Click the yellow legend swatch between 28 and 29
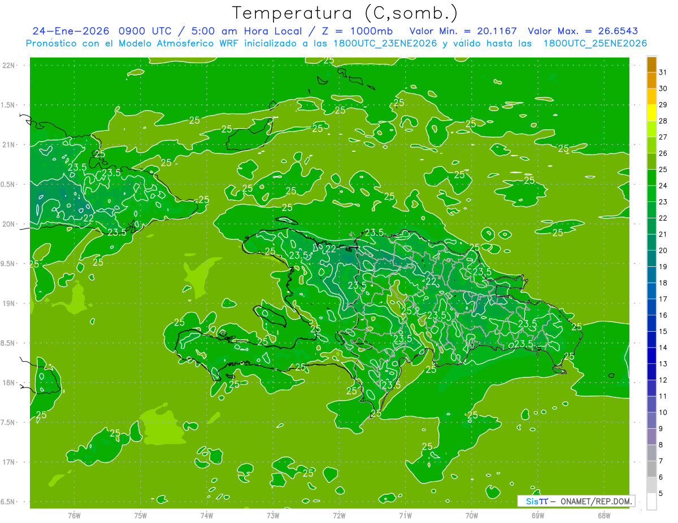Viewport: 678px width, 523px height. [651, 113]
